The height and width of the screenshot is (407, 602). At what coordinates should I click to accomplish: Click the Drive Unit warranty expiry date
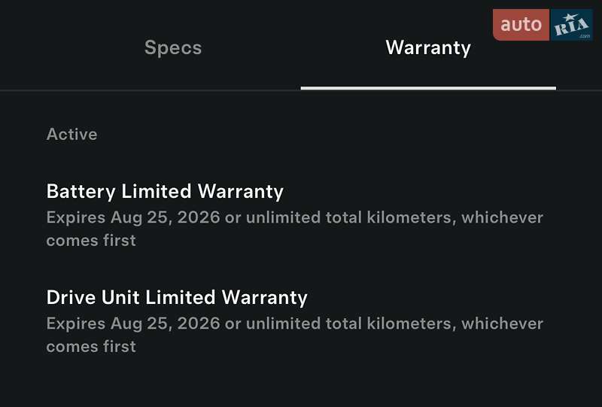point(166,324)
